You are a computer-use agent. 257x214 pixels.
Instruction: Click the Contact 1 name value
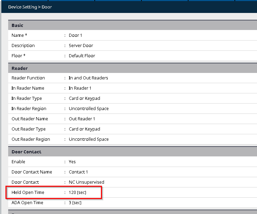pos(78,172)
